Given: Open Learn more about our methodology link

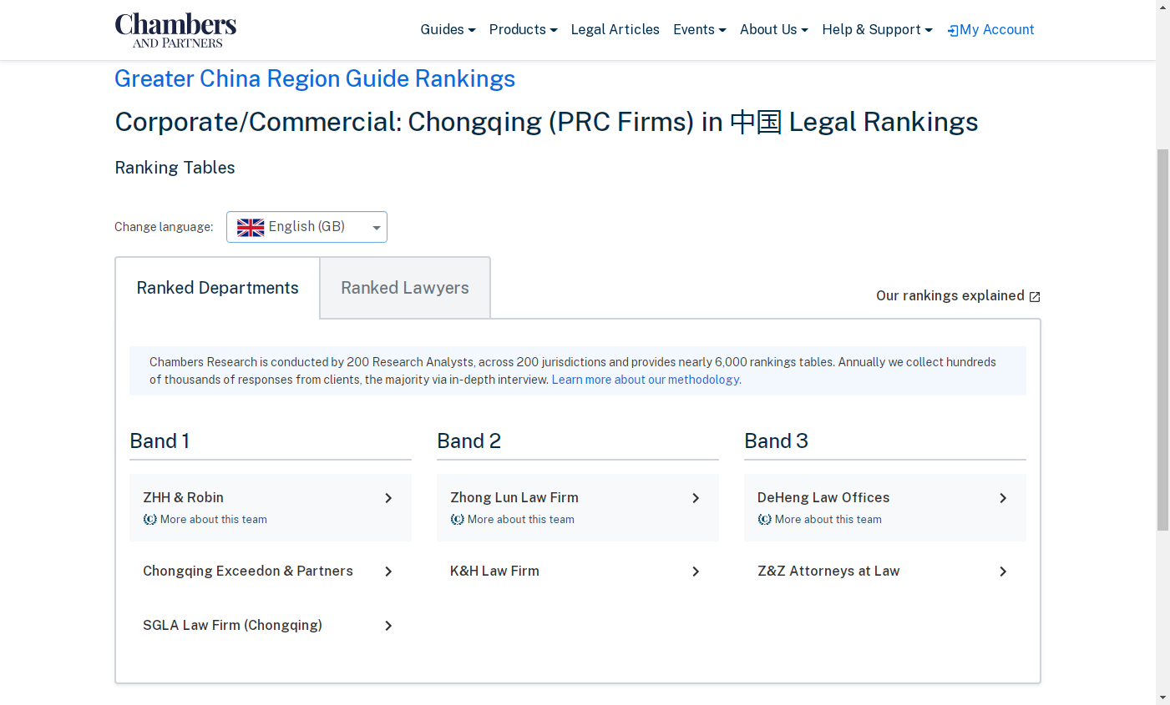Looking at the screenshot, I should (x=646, y=380).
